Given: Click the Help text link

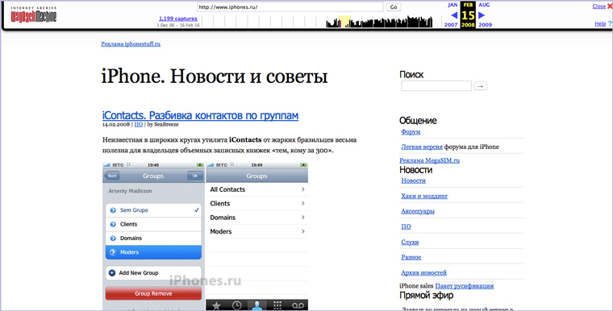Looking at the screenshot, I should click(x=600, y=24).
